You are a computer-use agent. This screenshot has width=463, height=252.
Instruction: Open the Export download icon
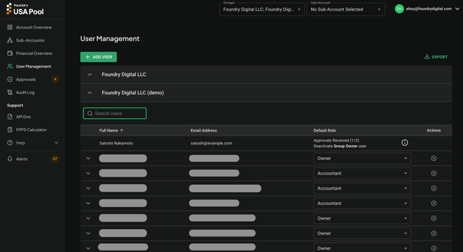click(427, 56)
